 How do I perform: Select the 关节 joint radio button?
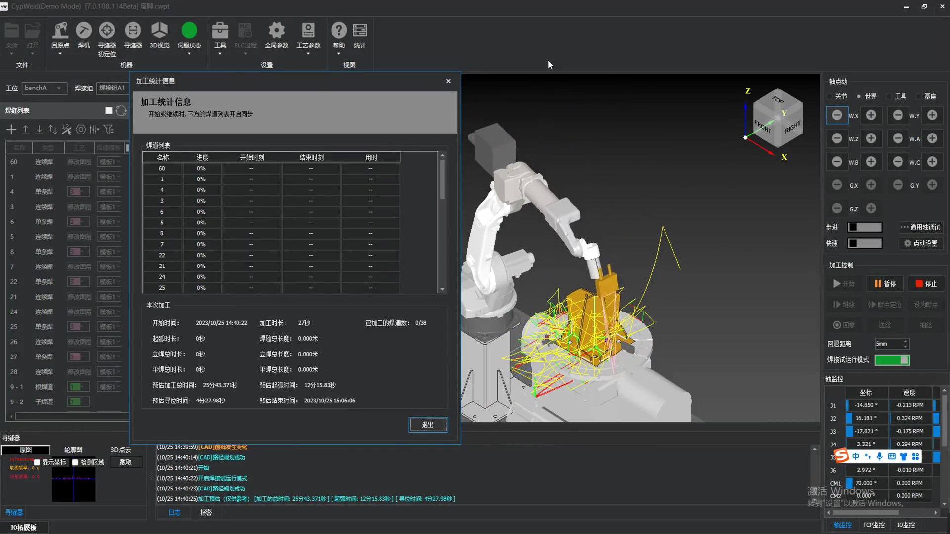pos(830,96)
